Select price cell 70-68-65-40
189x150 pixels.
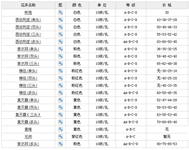pos(167,122)
